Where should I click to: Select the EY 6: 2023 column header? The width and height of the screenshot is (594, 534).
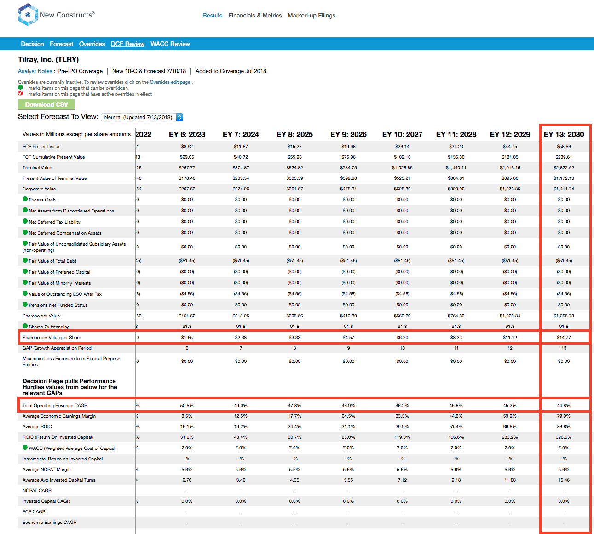[187, 134]
